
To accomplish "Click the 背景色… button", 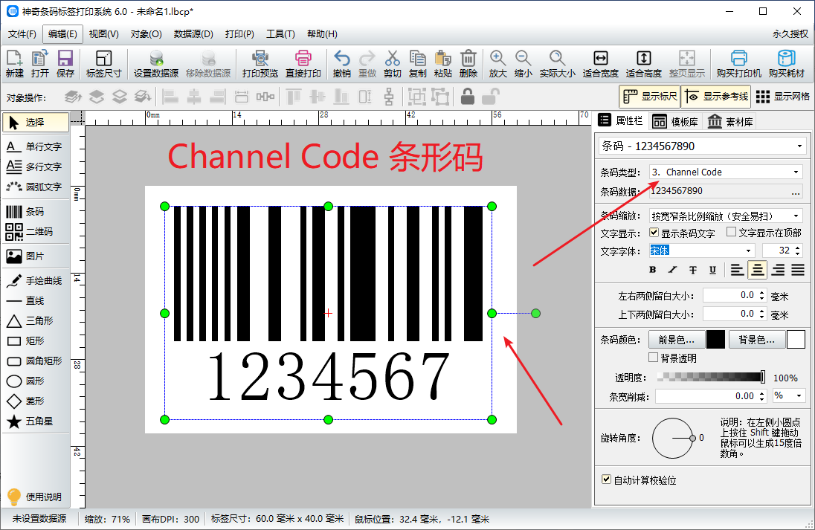I will click(757, 340).
